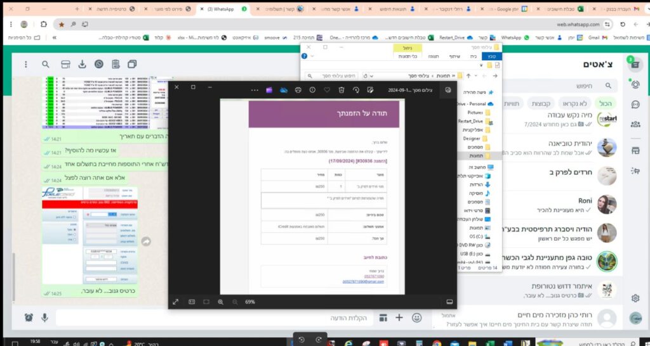The height and width of the screenshot is (346, 650).
Task: Mark photo as favorite with heart
Action: click(x=326, y=90)
